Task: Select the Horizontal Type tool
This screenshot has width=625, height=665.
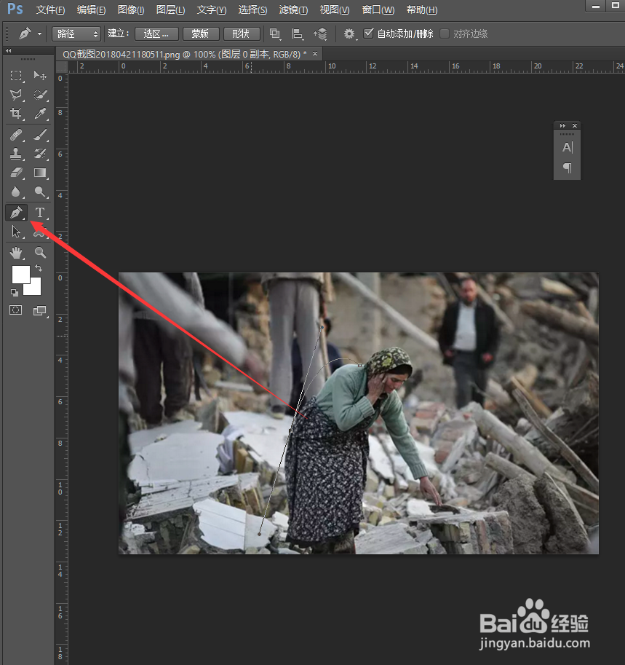Action: tap(41, 213)
